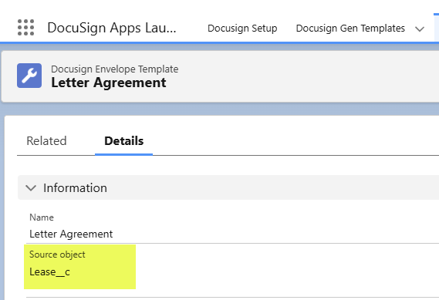439x300 pixels.
Task: Go to Docusign Gen Templates nav tab
Action: coord(350,29)
